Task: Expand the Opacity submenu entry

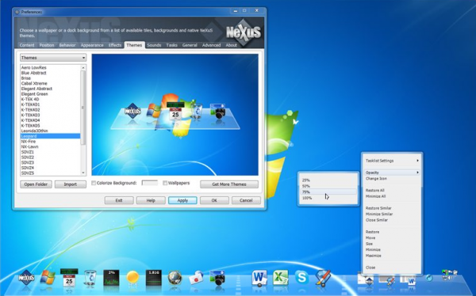Action: pos(392,173)
